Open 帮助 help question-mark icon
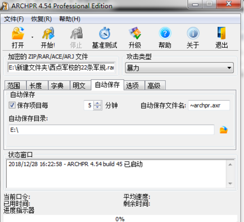 pos(165,33)
